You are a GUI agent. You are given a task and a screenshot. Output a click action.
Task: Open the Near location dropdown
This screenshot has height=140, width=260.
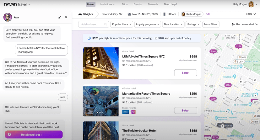pyautogui.click(x=173, y=24)
